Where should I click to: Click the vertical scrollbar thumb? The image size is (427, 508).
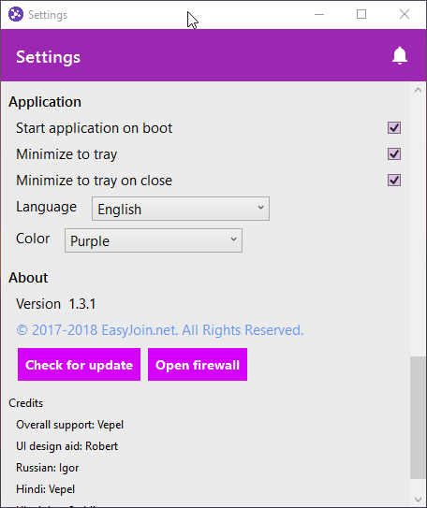418,417
